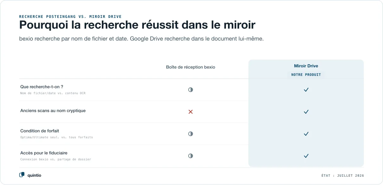The image size is (383, 185).
Task: Click the 'quintio' brand name text
Action: click(x=34, y=175)
